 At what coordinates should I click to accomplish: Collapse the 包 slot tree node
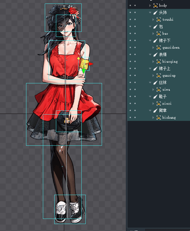pos(150,27)
